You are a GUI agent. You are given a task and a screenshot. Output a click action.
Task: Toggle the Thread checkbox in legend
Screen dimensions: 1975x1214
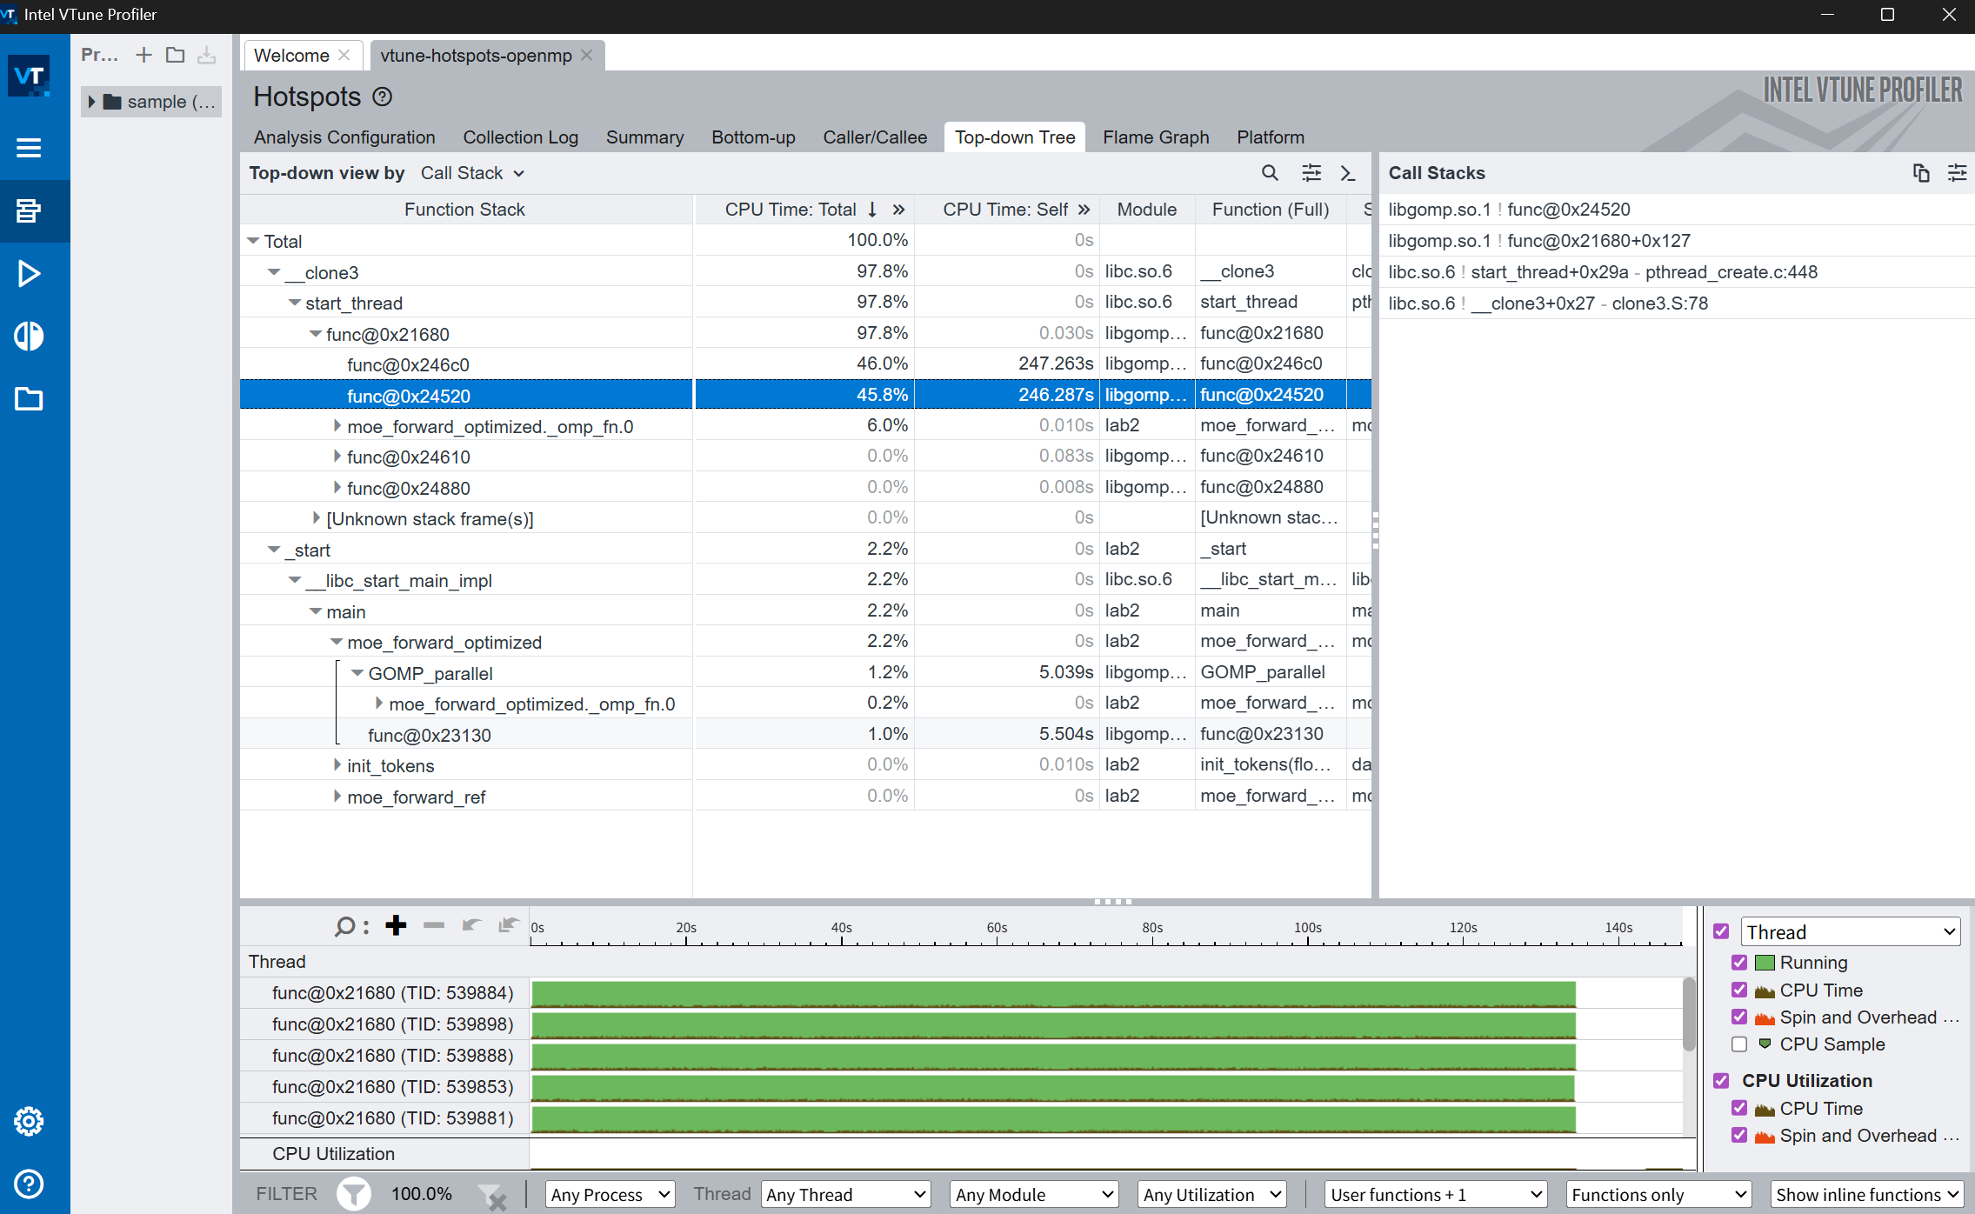[x=1721, y=931]
